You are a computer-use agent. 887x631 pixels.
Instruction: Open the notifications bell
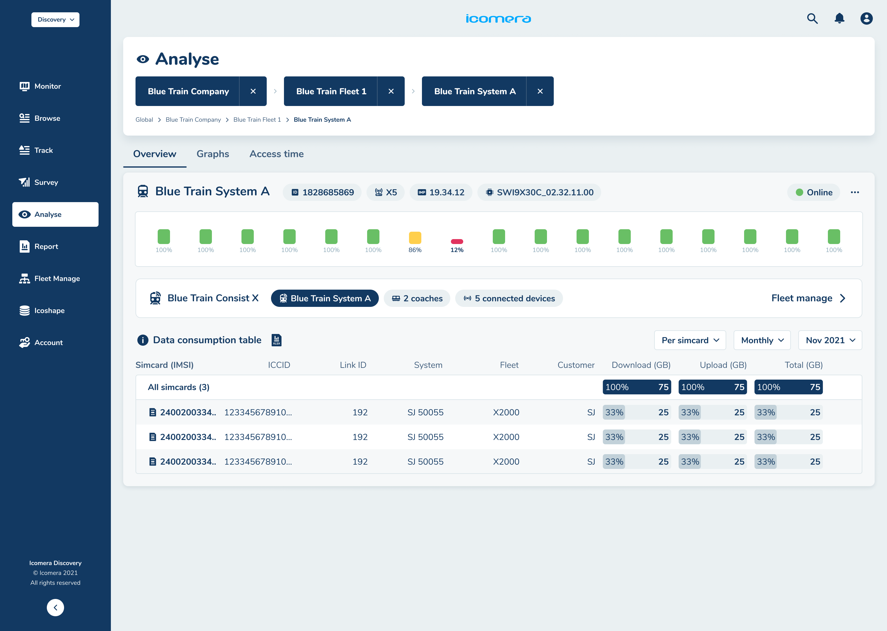point(839,19)
